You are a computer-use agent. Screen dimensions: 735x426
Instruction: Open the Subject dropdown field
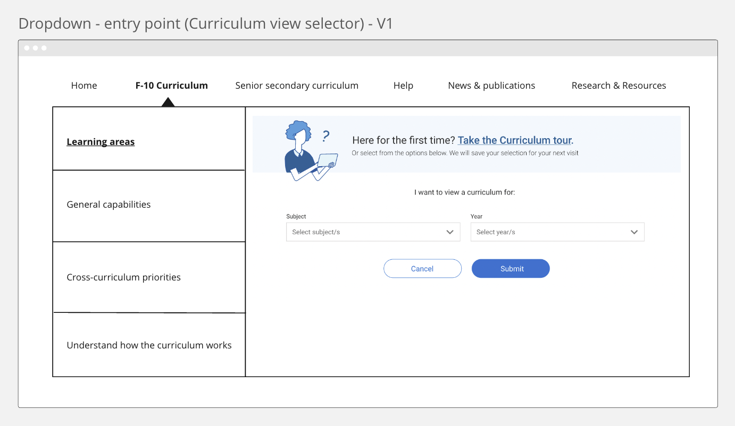pyautogui.click(x=367, y=232)
